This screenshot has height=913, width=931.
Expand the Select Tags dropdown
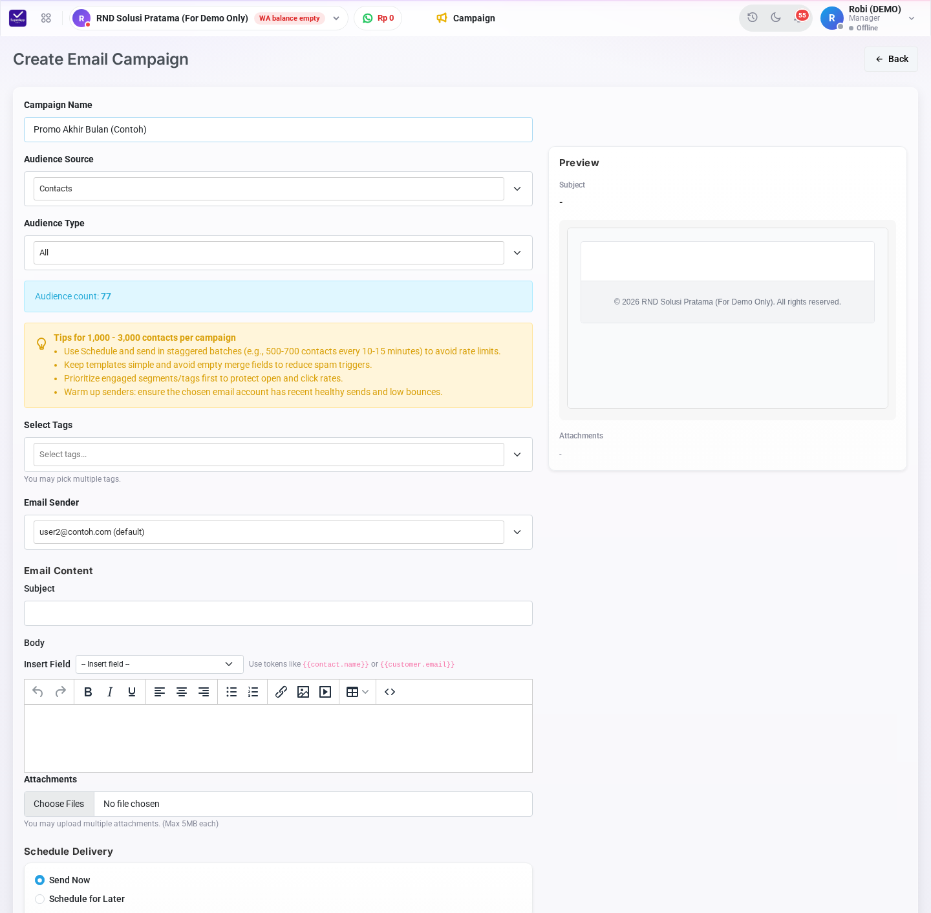pyautogui.click(x=278, y=455)
